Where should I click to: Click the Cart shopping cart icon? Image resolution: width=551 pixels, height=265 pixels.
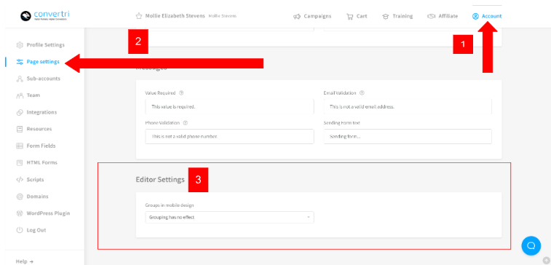pos(349,16)
